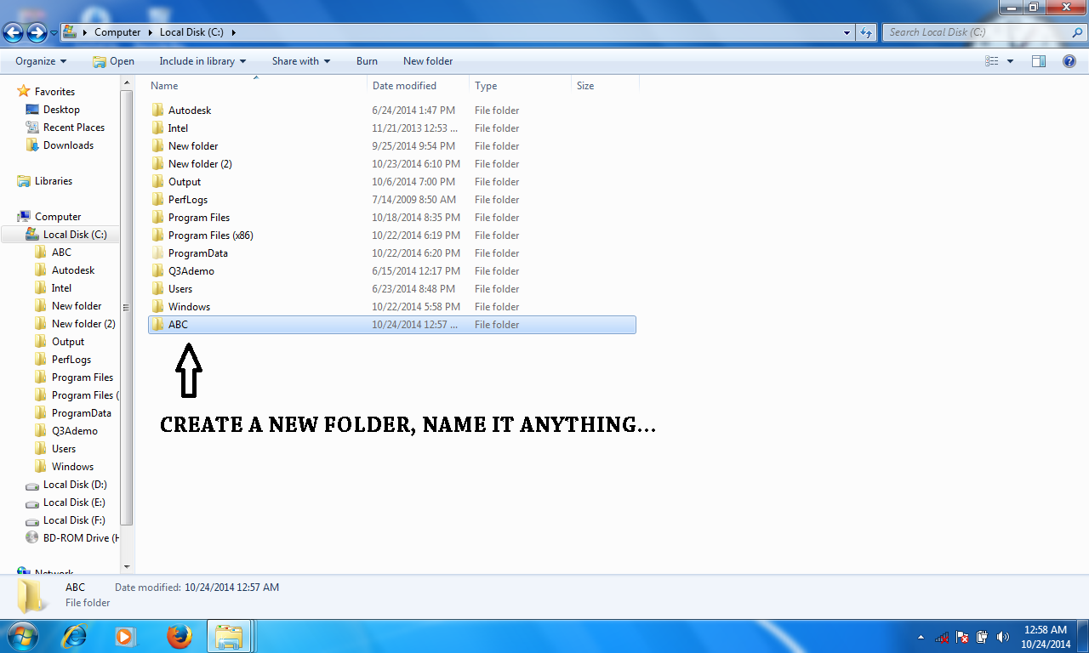Image resolution: width=1089 pixels, height=653 pixels.
Task: Sort by the Date modified column header
Action: point(419,86)
